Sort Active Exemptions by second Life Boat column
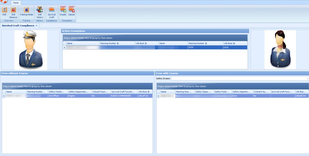This screenshot has width=309, height=156. coord(235,43)
